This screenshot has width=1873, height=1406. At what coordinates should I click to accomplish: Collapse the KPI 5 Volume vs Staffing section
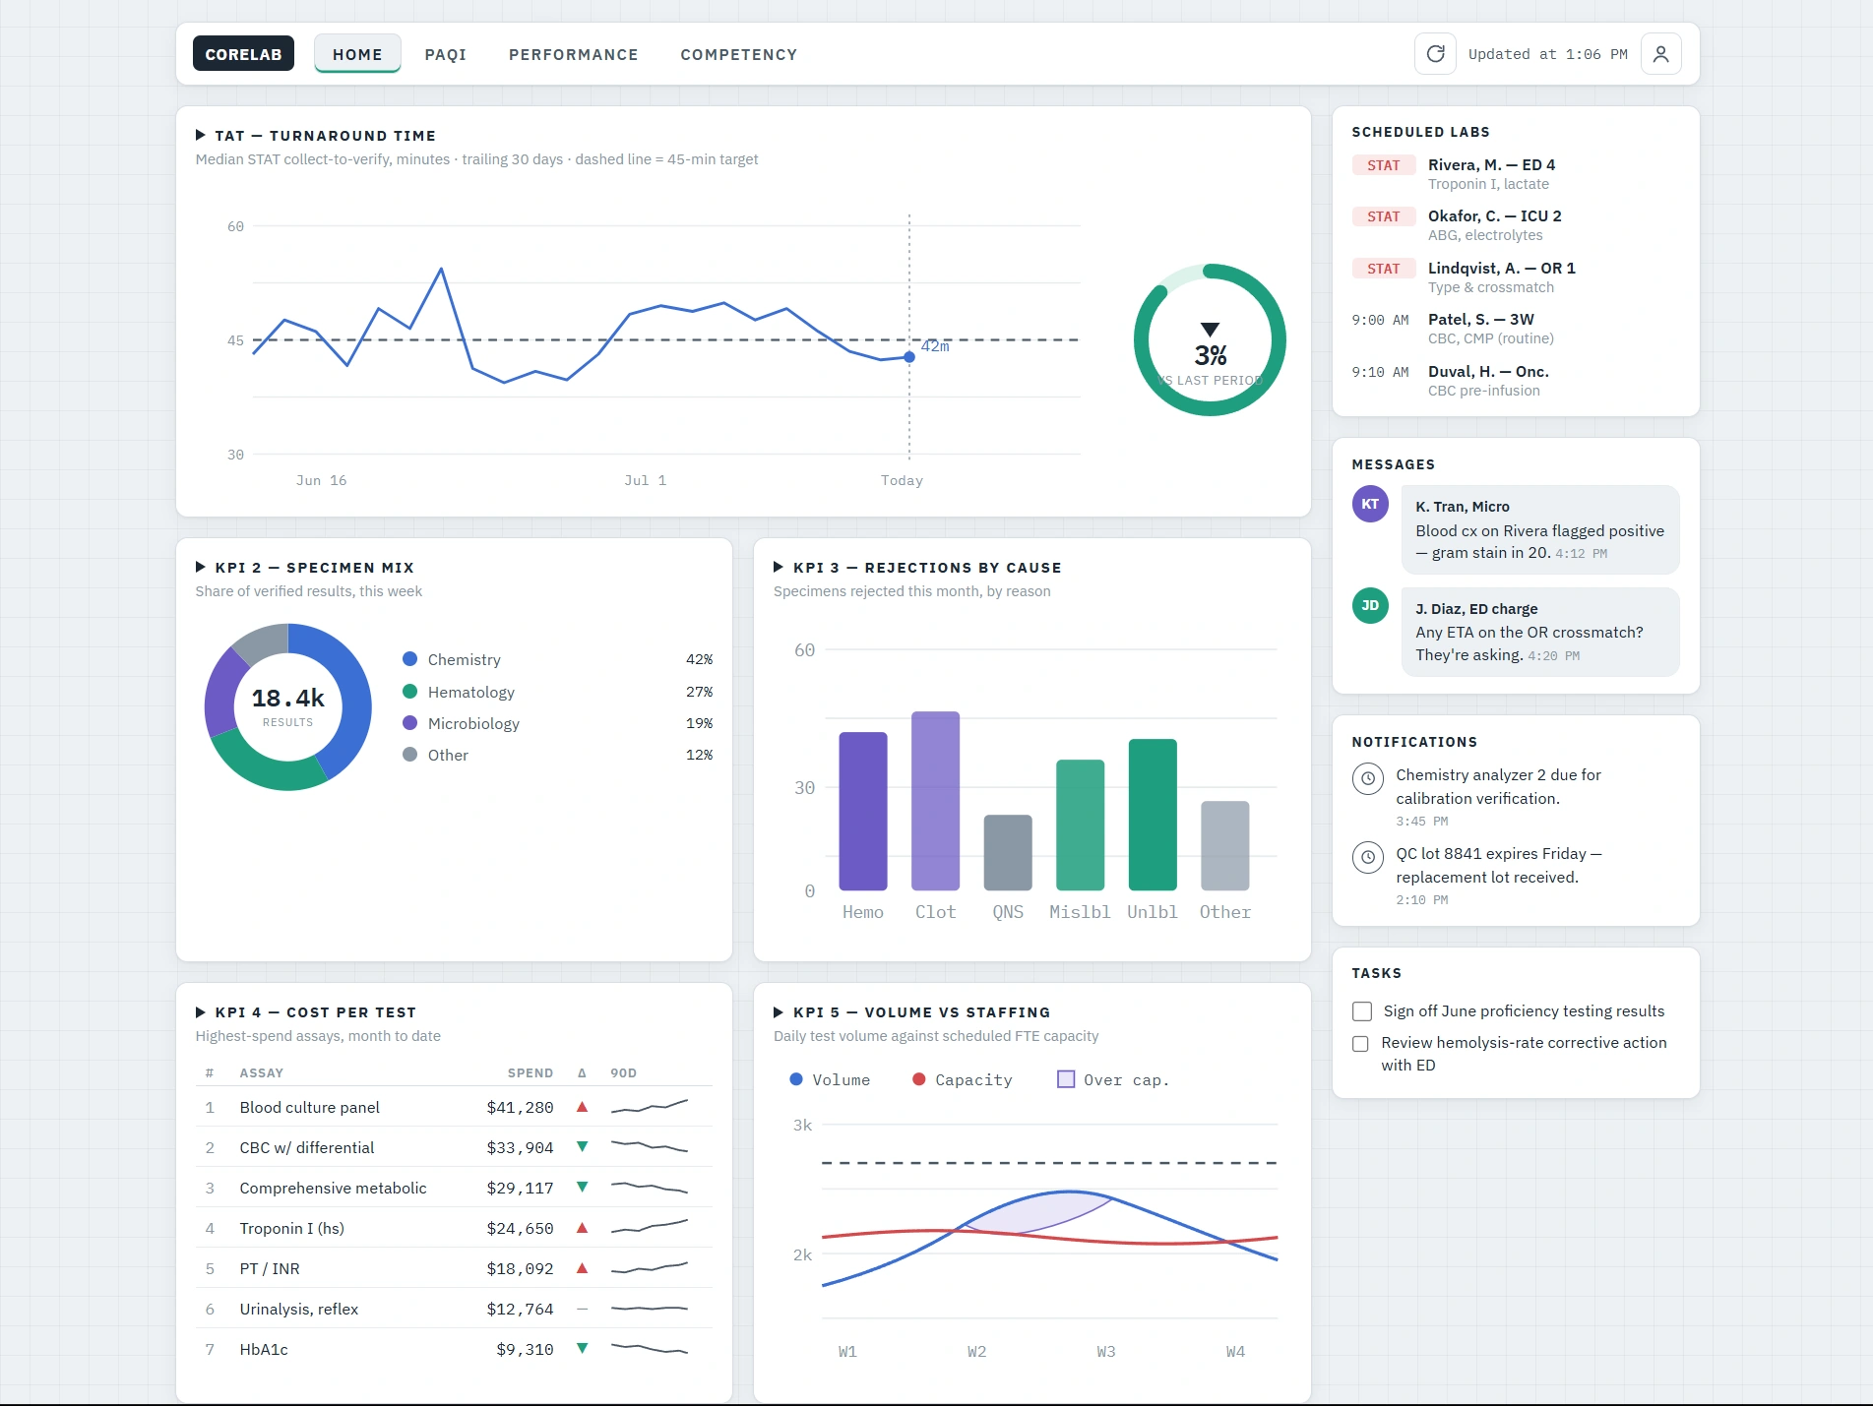[x=779, y=1012]
